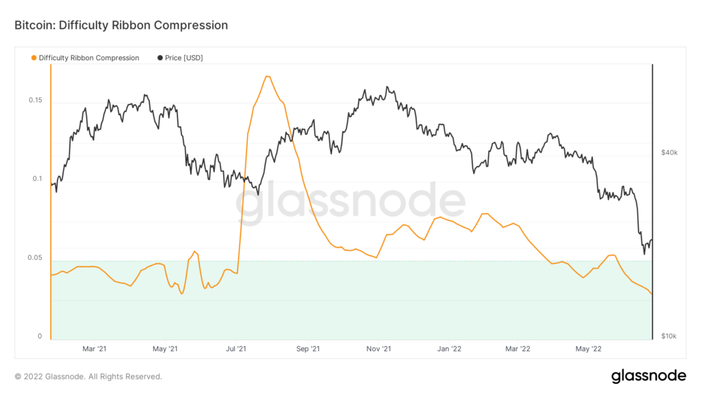Click the Bitcoin: Difficulty Ribbon Compression chart title
The image size is (701, 394).
coord(120,25)
